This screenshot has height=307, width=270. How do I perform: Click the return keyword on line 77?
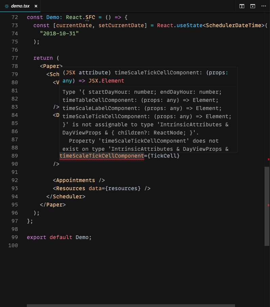pyautogui.click(x=43, y=58)
